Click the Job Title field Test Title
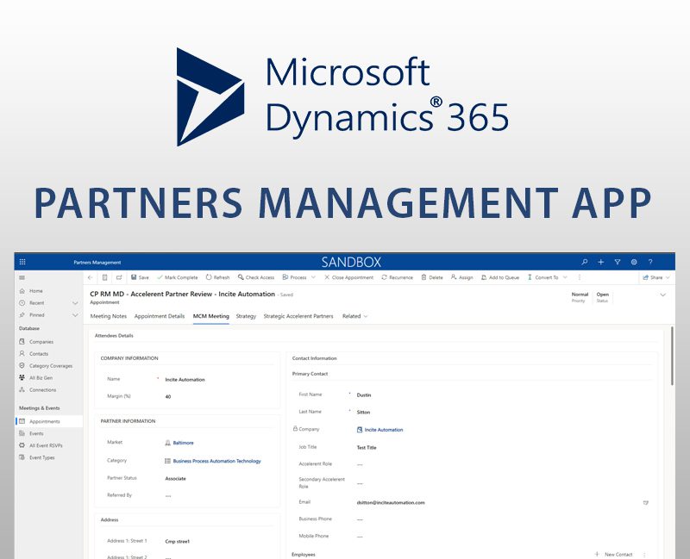 [x=367, y=448]
